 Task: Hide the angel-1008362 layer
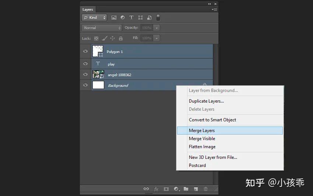pyautogui.click(x=85, y=74)
